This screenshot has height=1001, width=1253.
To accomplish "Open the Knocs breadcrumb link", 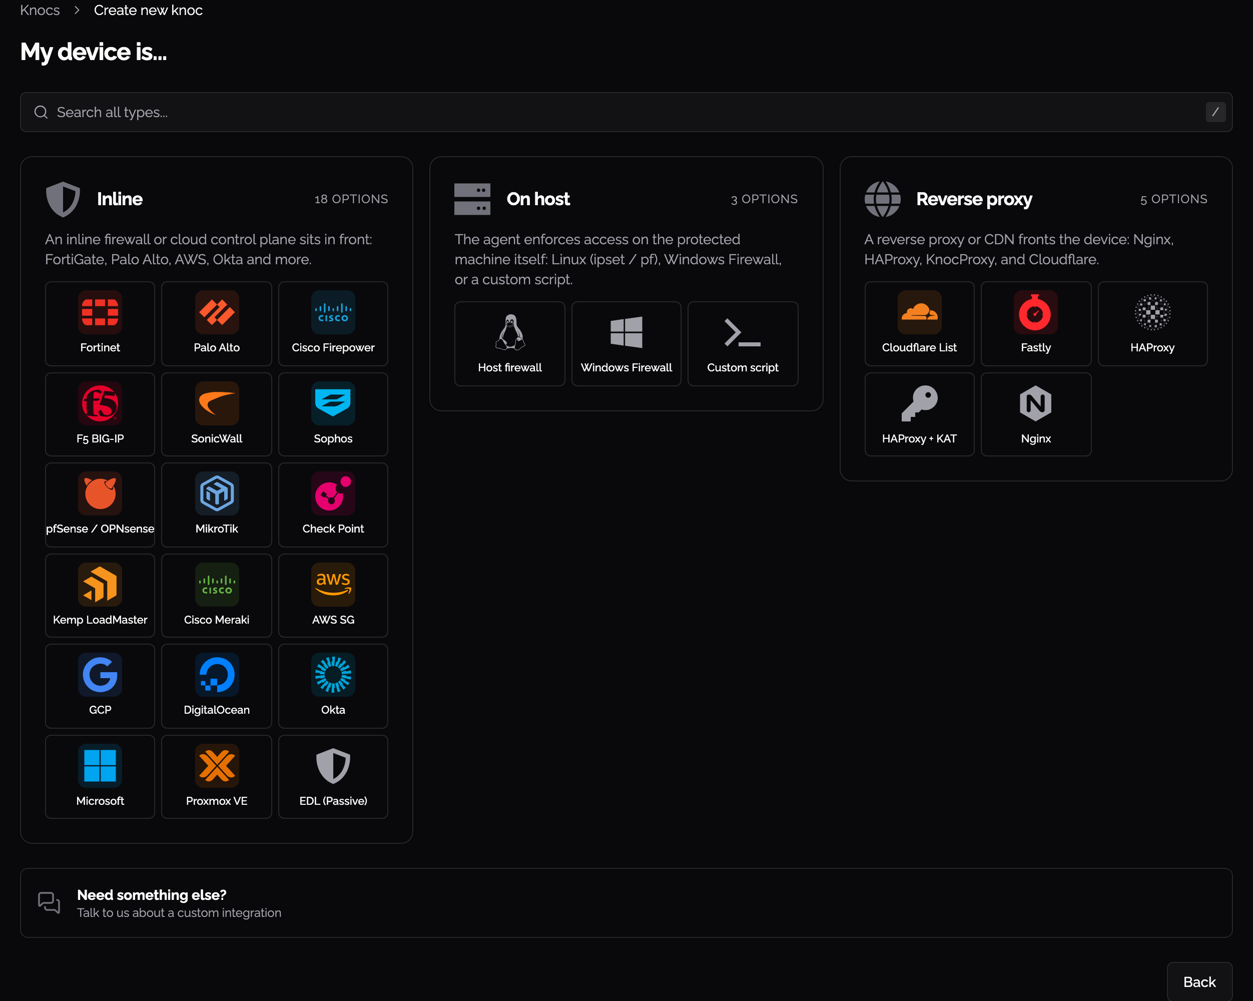I will (x=40, y=11).
